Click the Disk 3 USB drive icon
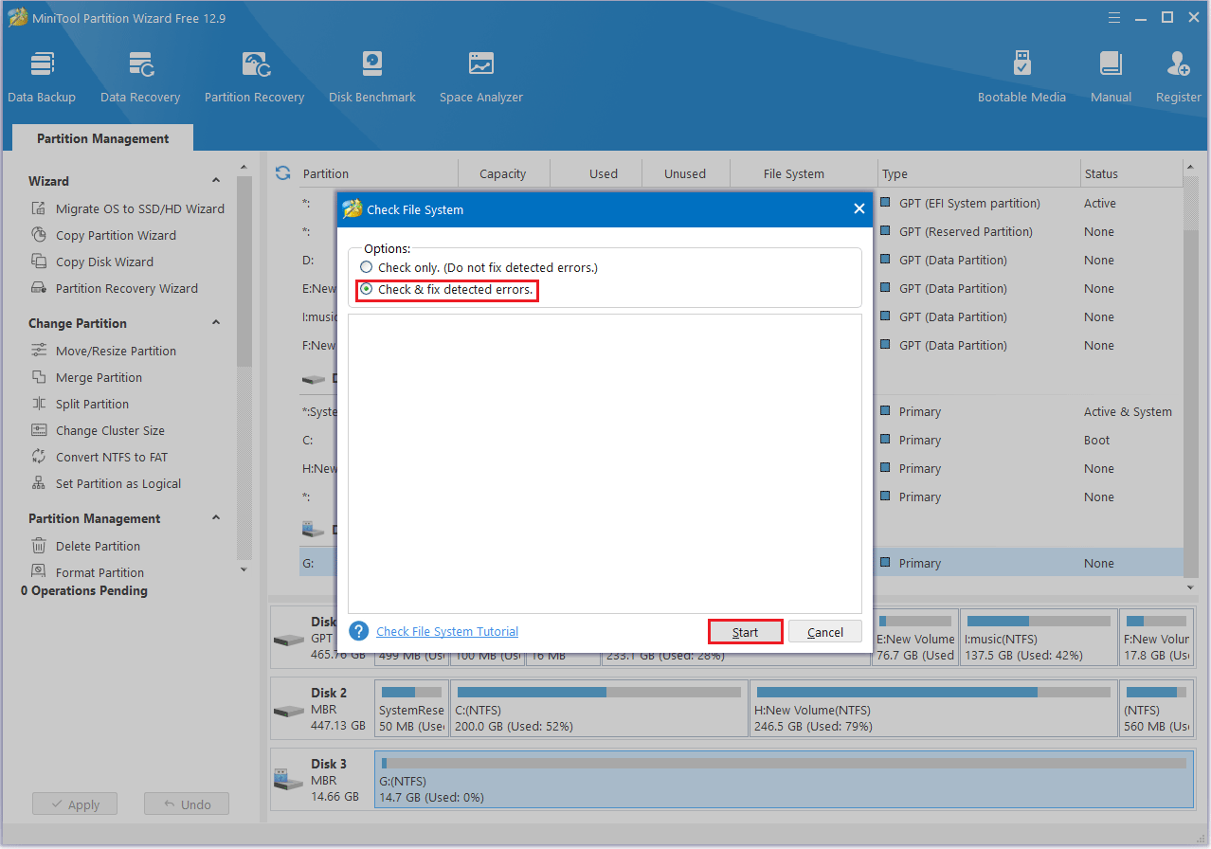The height and width of the screenshot is (849, 1211). (290, 781)
